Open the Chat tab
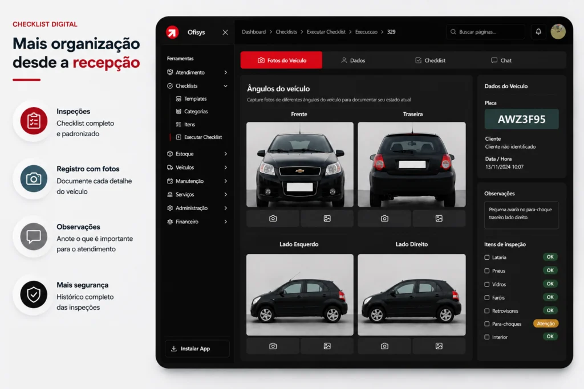 (x=501, y=60)
